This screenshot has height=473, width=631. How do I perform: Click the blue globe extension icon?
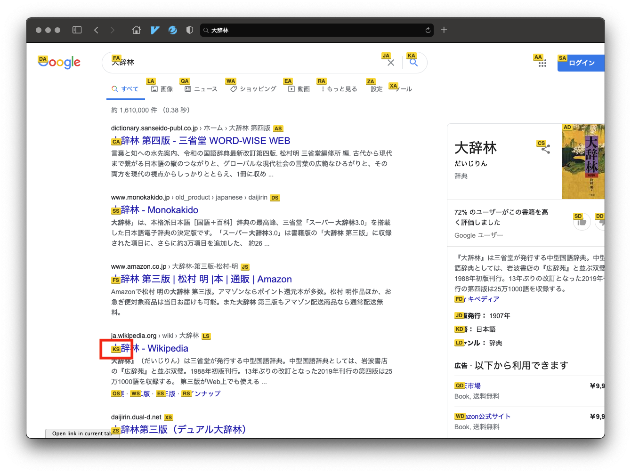point(173,30)
